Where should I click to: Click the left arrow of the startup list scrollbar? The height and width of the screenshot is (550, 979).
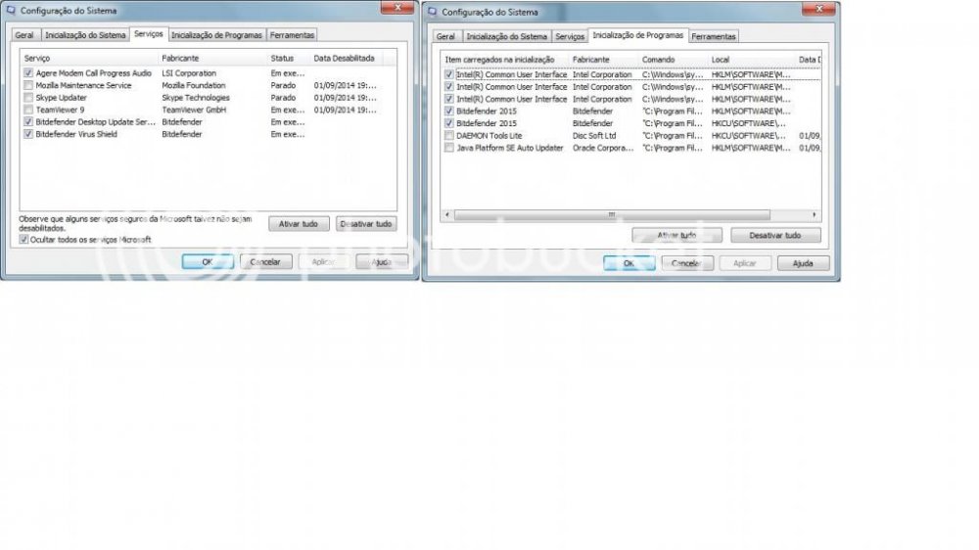448,214
